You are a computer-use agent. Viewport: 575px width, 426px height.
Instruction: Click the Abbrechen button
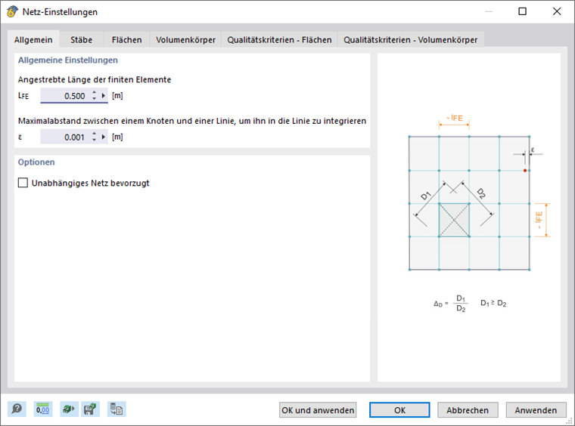click(468, 410)
